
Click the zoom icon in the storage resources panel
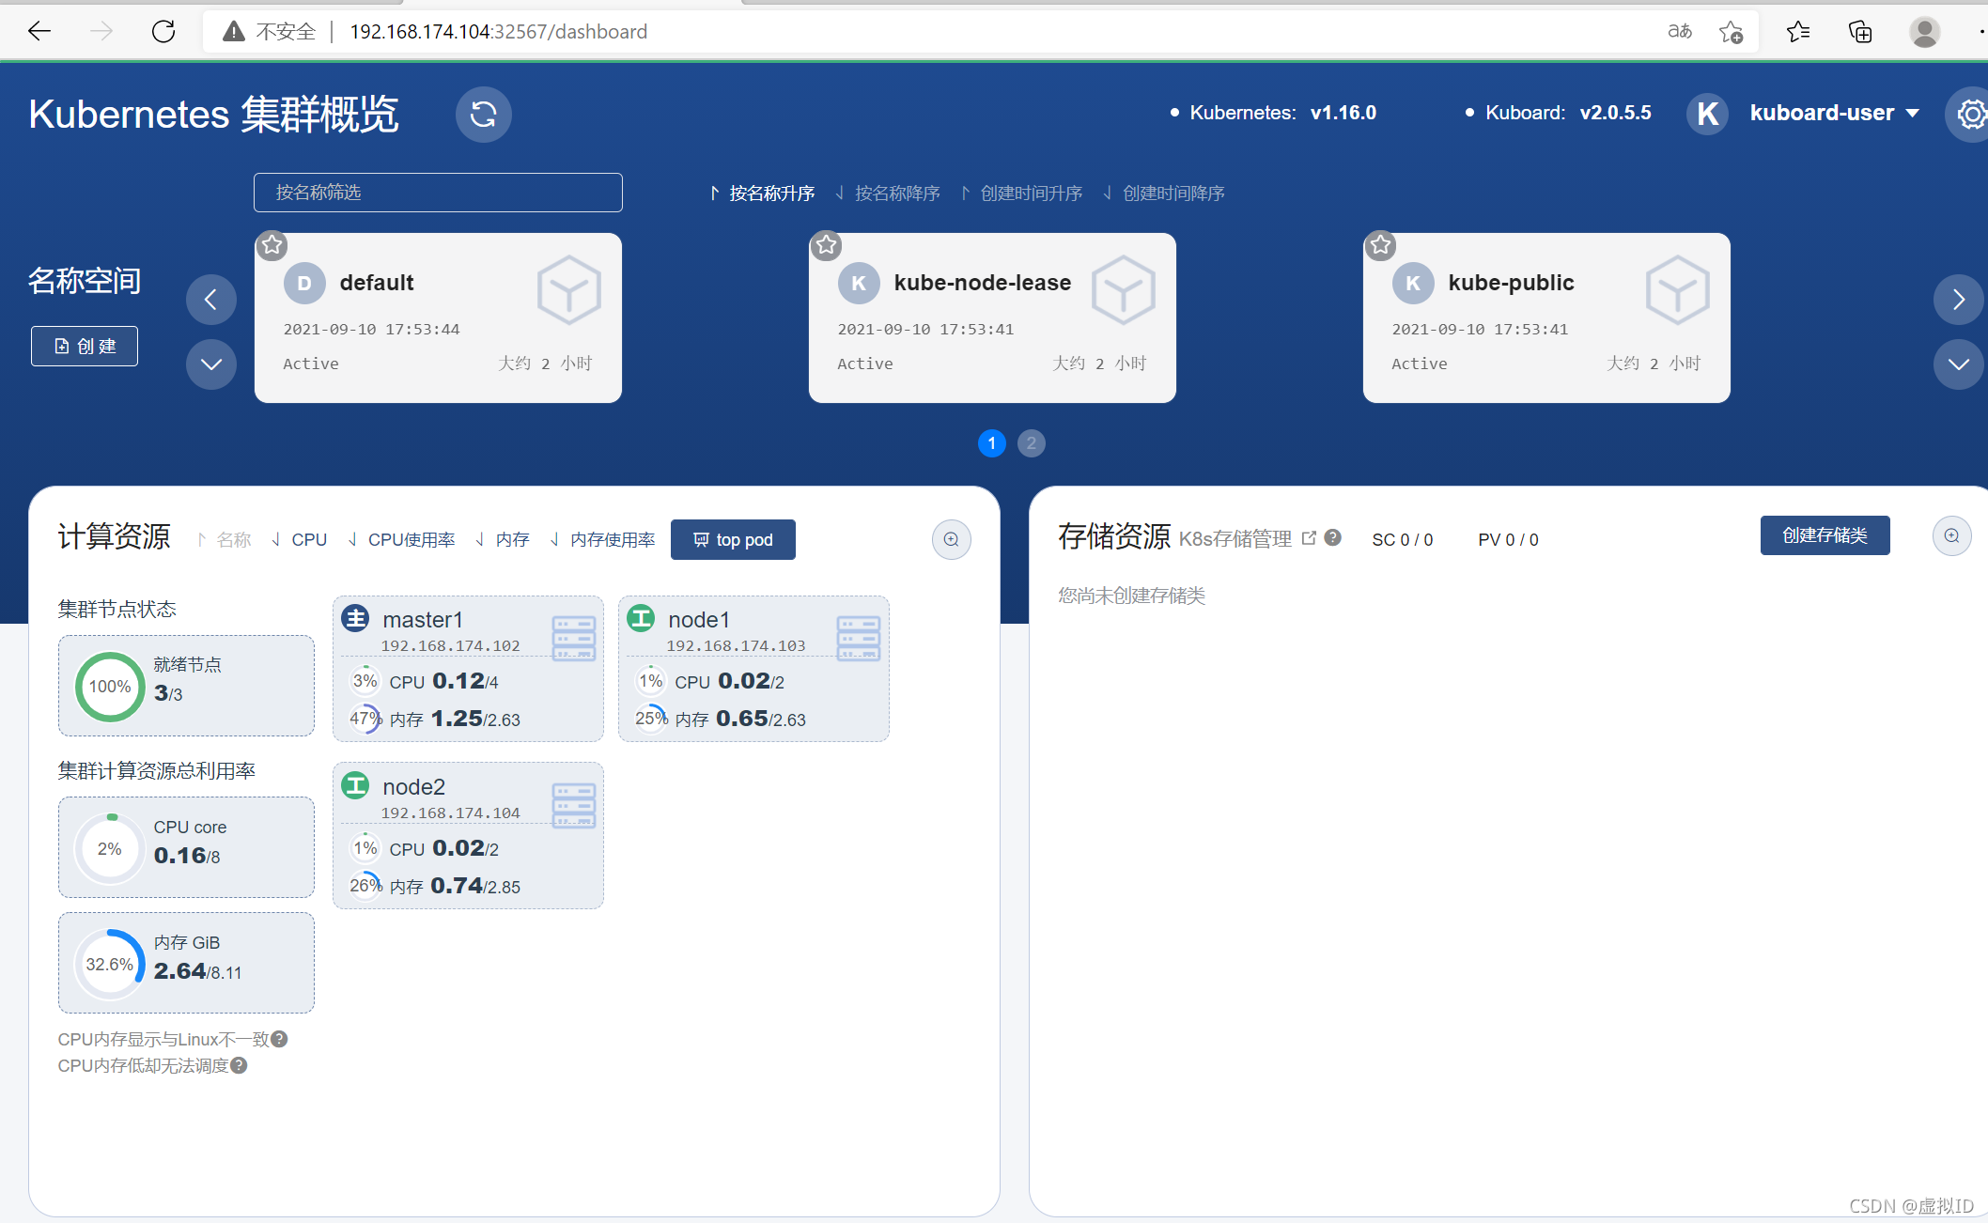(1951, 536)
